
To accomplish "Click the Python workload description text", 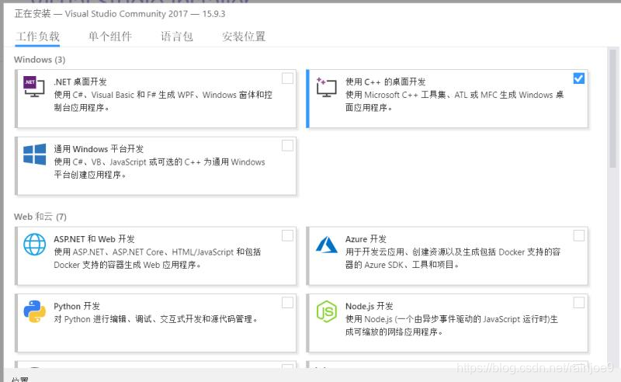I will (156, 319).
